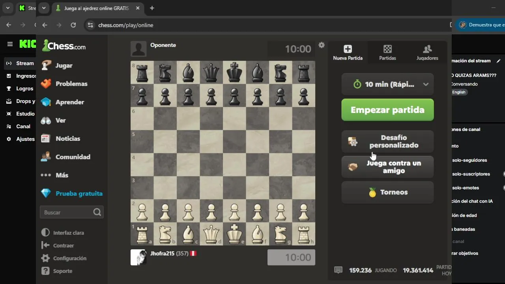Image resolution: width=505 pixels, height=284 pixels.
Task: Open board settings gear icon
Action: pos(322,45)
